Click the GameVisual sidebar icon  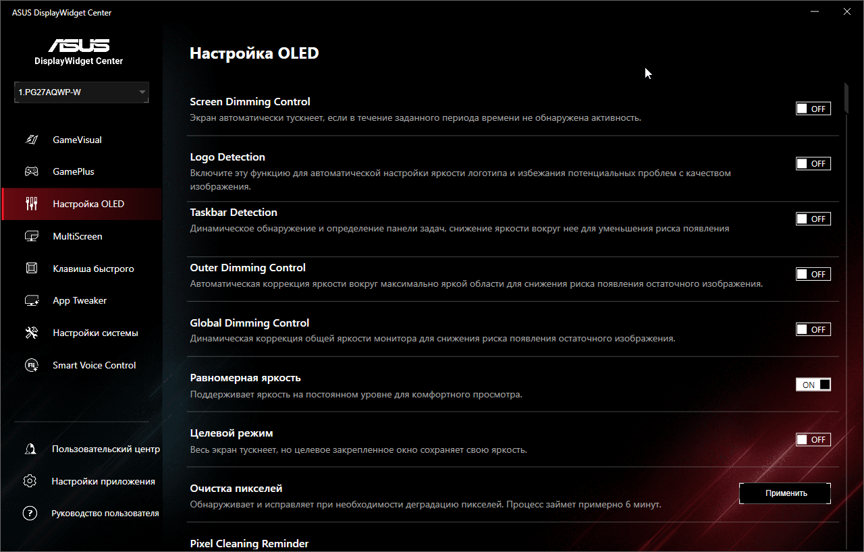point(31,140)
